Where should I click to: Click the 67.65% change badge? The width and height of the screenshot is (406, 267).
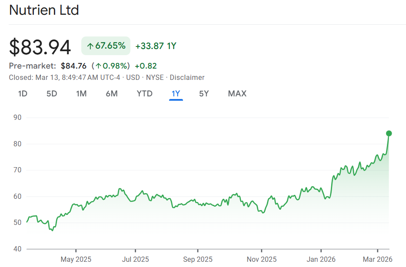[x=106, y=46]
